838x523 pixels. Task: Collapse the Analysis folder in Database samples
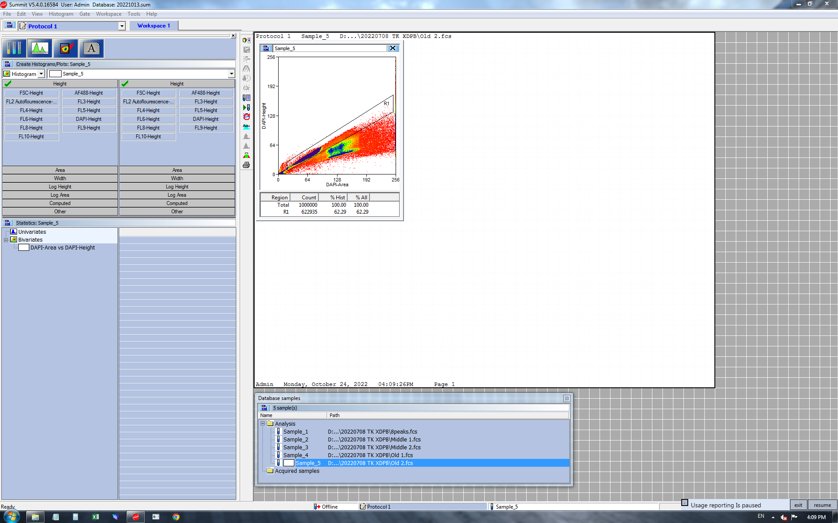click(262, 424)
